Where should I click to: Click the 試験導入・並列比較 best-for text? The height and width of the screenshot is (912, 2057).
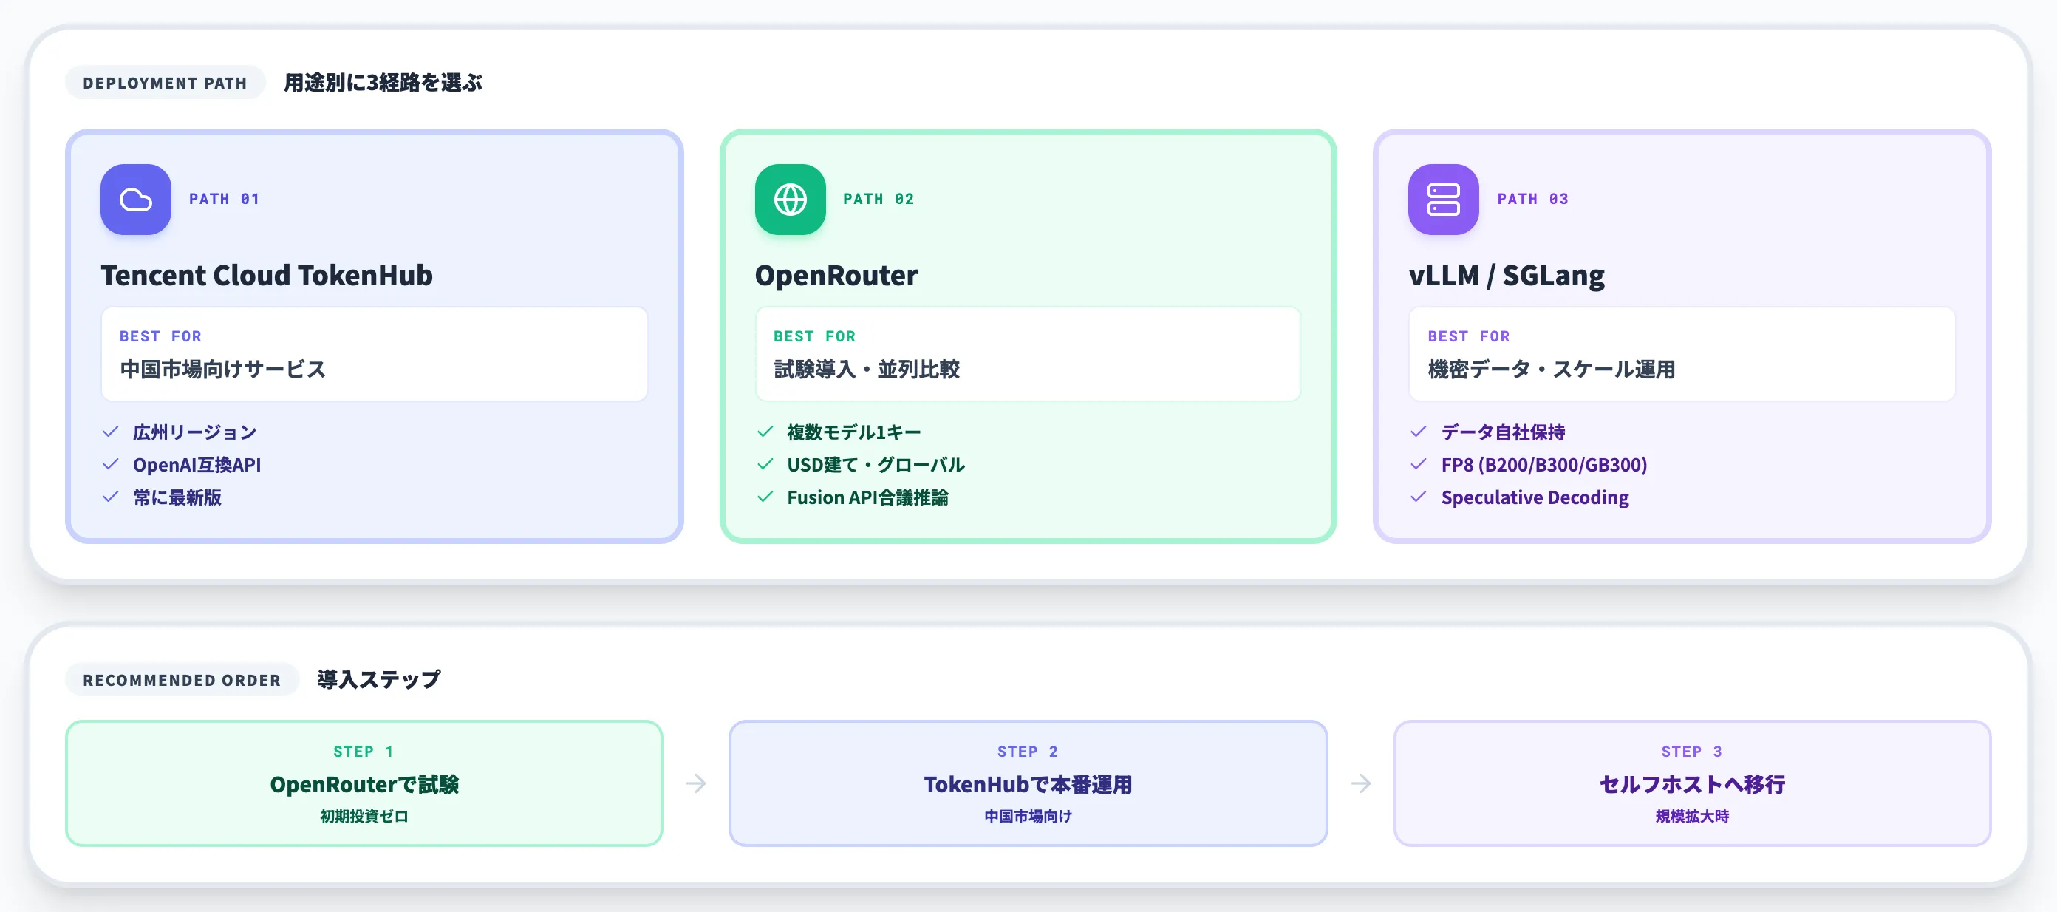point(867,370)
